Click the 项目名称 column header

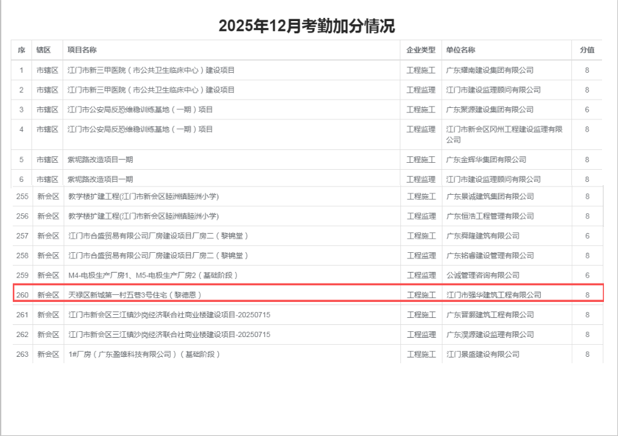point(82,50)
